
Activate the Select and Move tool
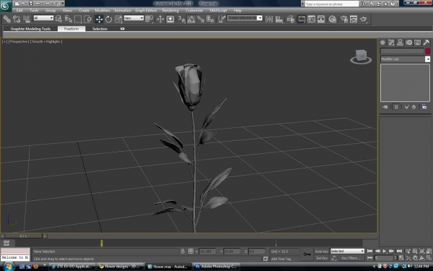tap(99, 19)
